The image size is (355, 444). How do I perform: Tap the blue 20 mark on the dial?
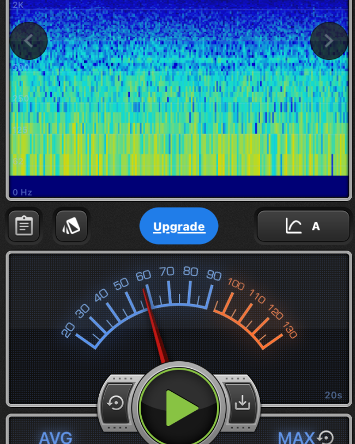(68, 330)
